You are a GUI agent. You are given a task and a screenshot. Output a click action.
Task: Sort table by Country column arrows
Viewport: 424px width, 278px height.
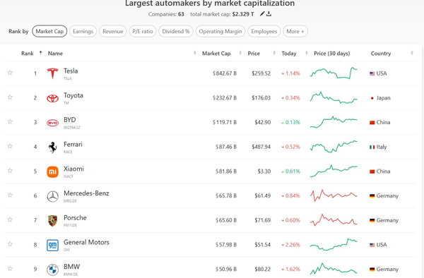tap(412, 53)
